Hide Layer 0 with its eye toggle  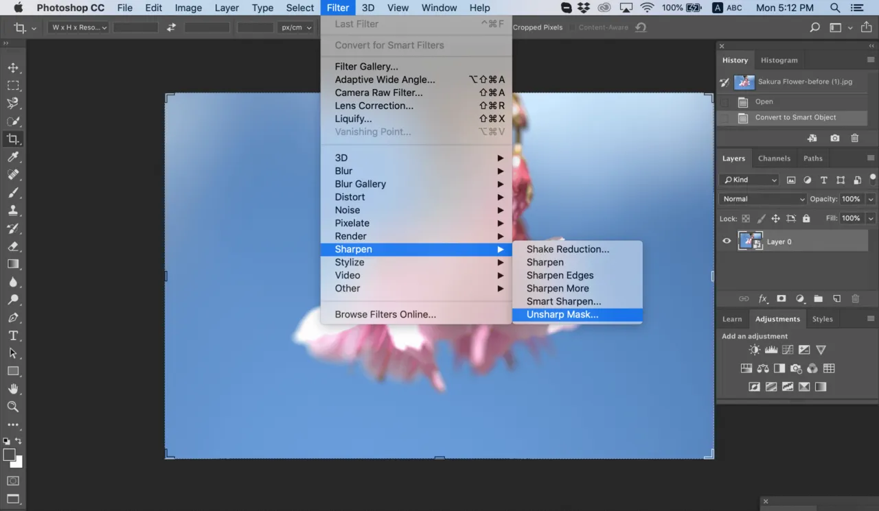726,241
